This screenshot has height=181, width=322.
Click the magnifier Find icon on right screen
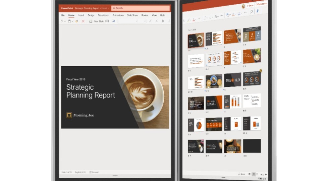tap(251, 12)
